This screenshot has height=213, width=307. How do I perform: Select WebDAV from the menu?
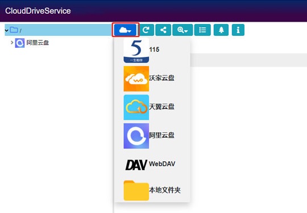(x=152, y=165)
